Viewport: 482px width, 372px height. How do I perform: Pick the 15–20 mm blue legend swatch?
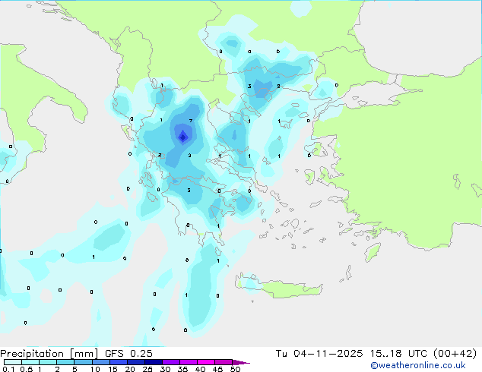coord(118,362)
